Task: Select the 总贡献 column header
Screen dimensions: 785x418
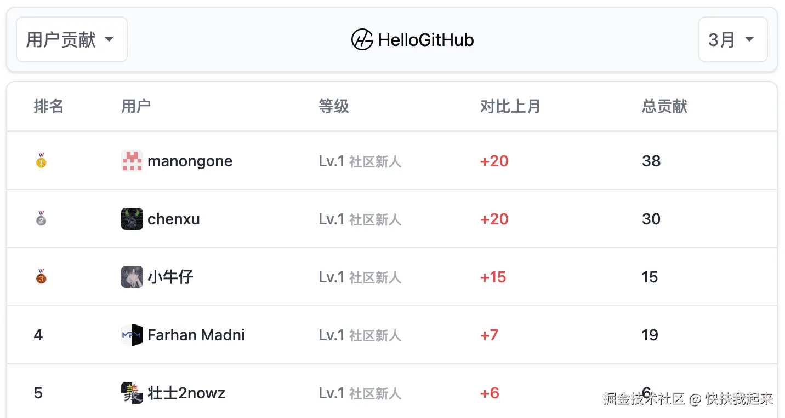Action: tap(664, 106)
